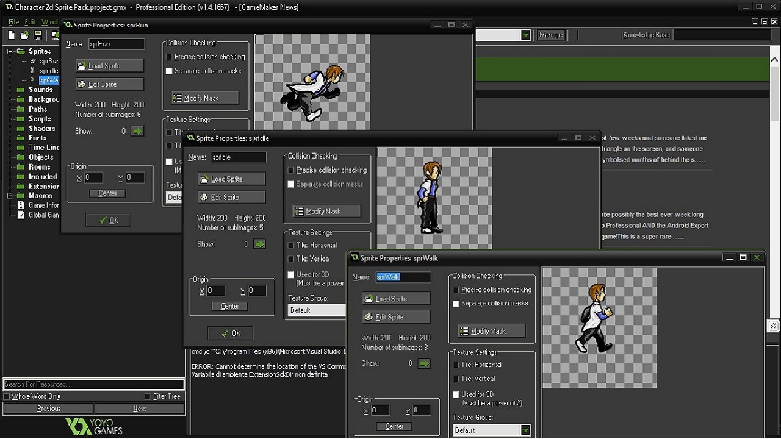Click OK in the sprRun properties window
This screenshot has height=439, width=781.
pos(107,220)
